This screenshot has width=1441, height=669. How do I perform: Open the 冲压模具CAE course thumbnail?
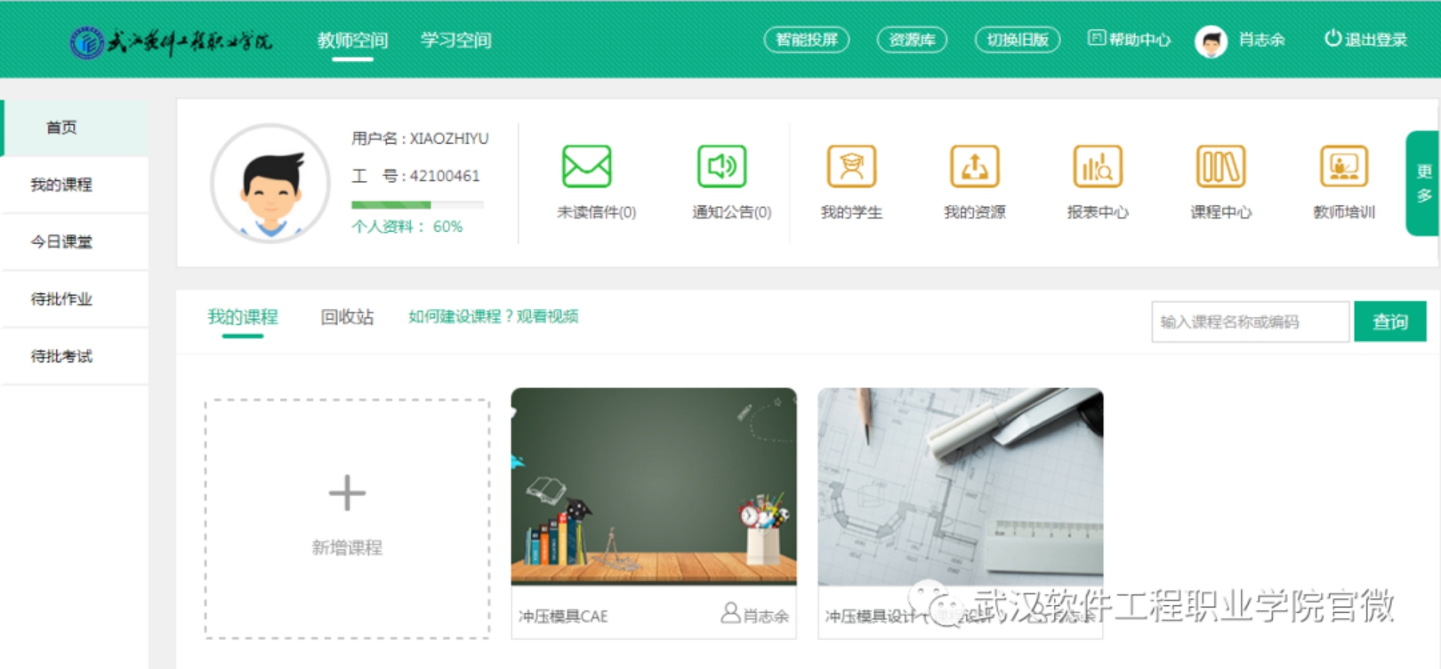(654, 486)
